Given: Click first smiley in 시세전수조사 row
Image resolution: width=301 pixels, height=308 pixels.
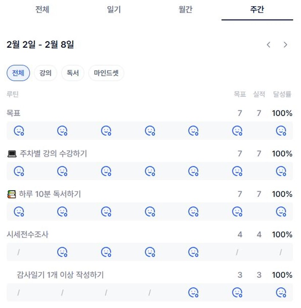Looking at the screenshot, I should pyautogui.click(x=63, y=252).
